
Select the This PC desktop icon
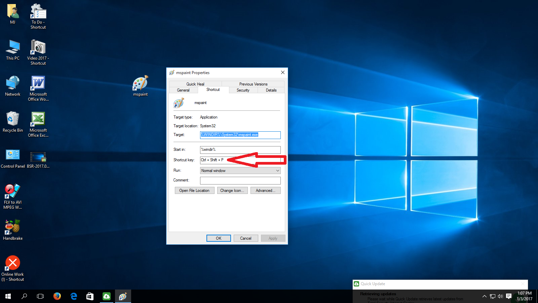pos(13,47)
